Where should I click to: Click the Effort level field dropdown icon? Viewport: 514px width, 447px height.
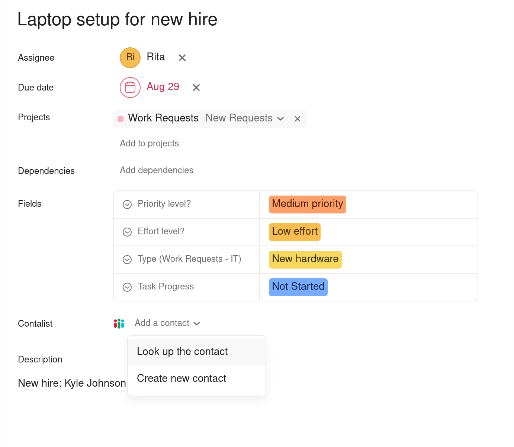[127, 232]
